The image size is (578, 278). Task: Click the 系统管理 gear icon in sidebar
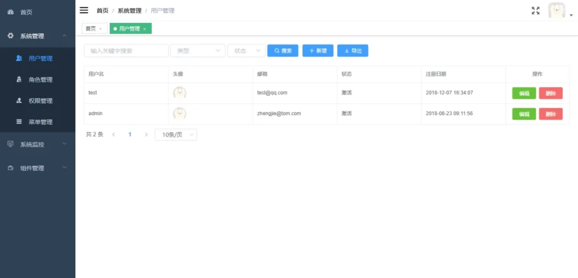point(11,36)
